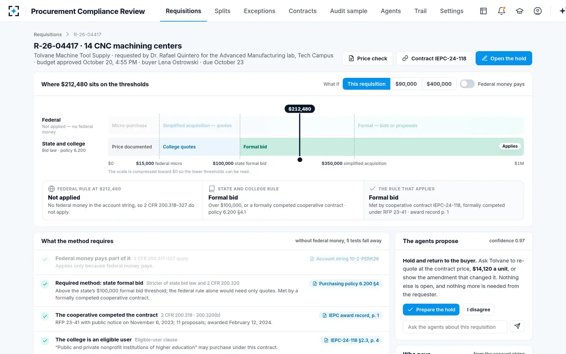Click Prepare the hold button

(431, 310)
